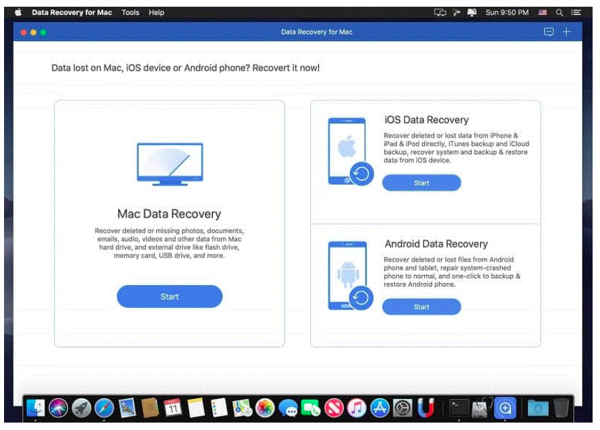Viewport: 600px width, 430px height.
Task: Open the blue folder in dock
Action: (x=538, y=408)
